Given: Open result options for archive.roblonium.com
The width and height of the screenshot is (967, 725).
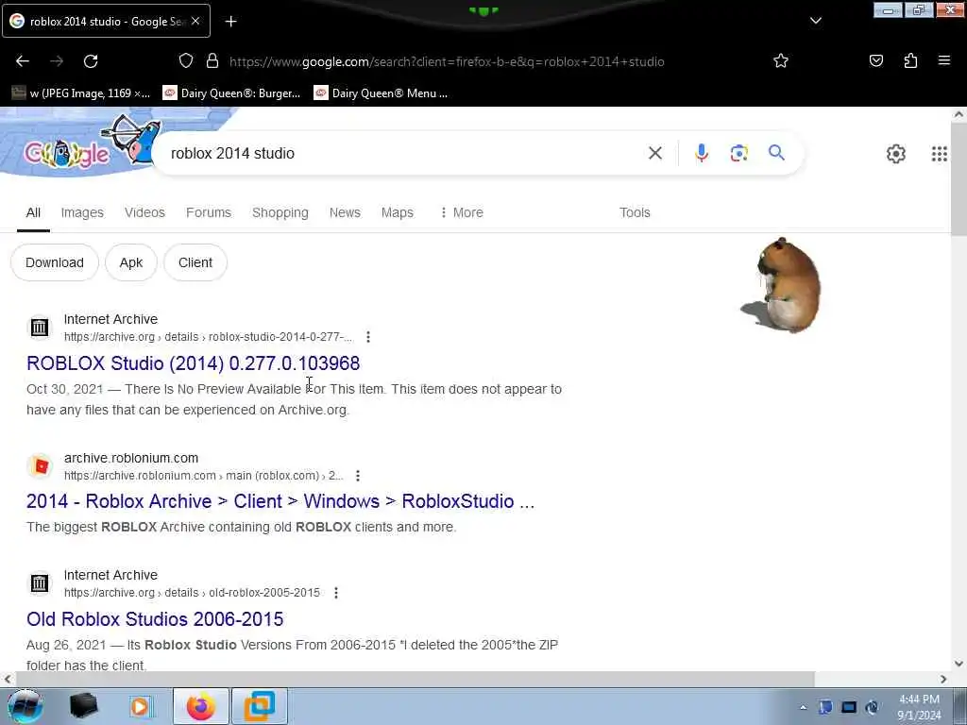Looking at the screenshot, I should pyautogui.click(x=358, y=476).
